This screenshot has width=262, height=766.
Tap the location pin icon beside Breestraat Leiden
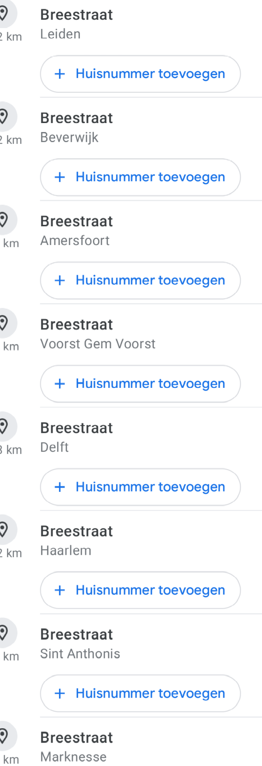4,14
